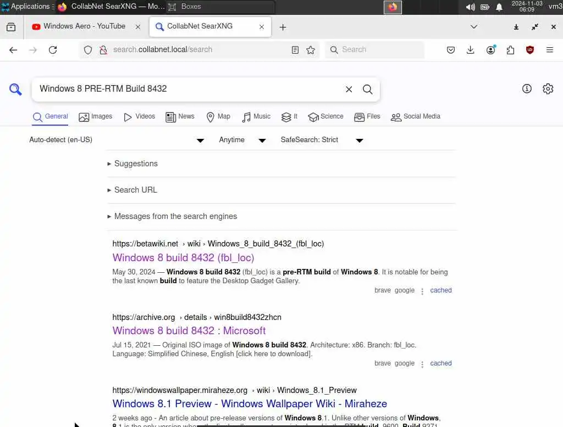Image resolution: width=563 pixels, height=427 pixels.
Task: Select the Social Media category
Action: point(416,117)
